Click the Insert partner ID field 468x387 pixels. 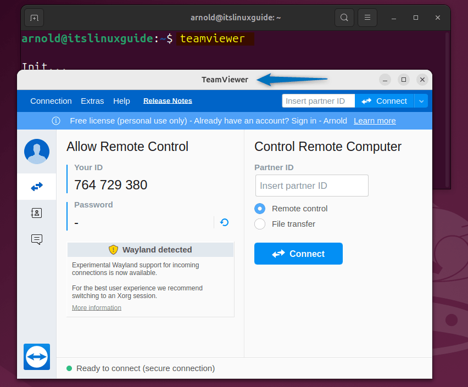pos(311,186)
